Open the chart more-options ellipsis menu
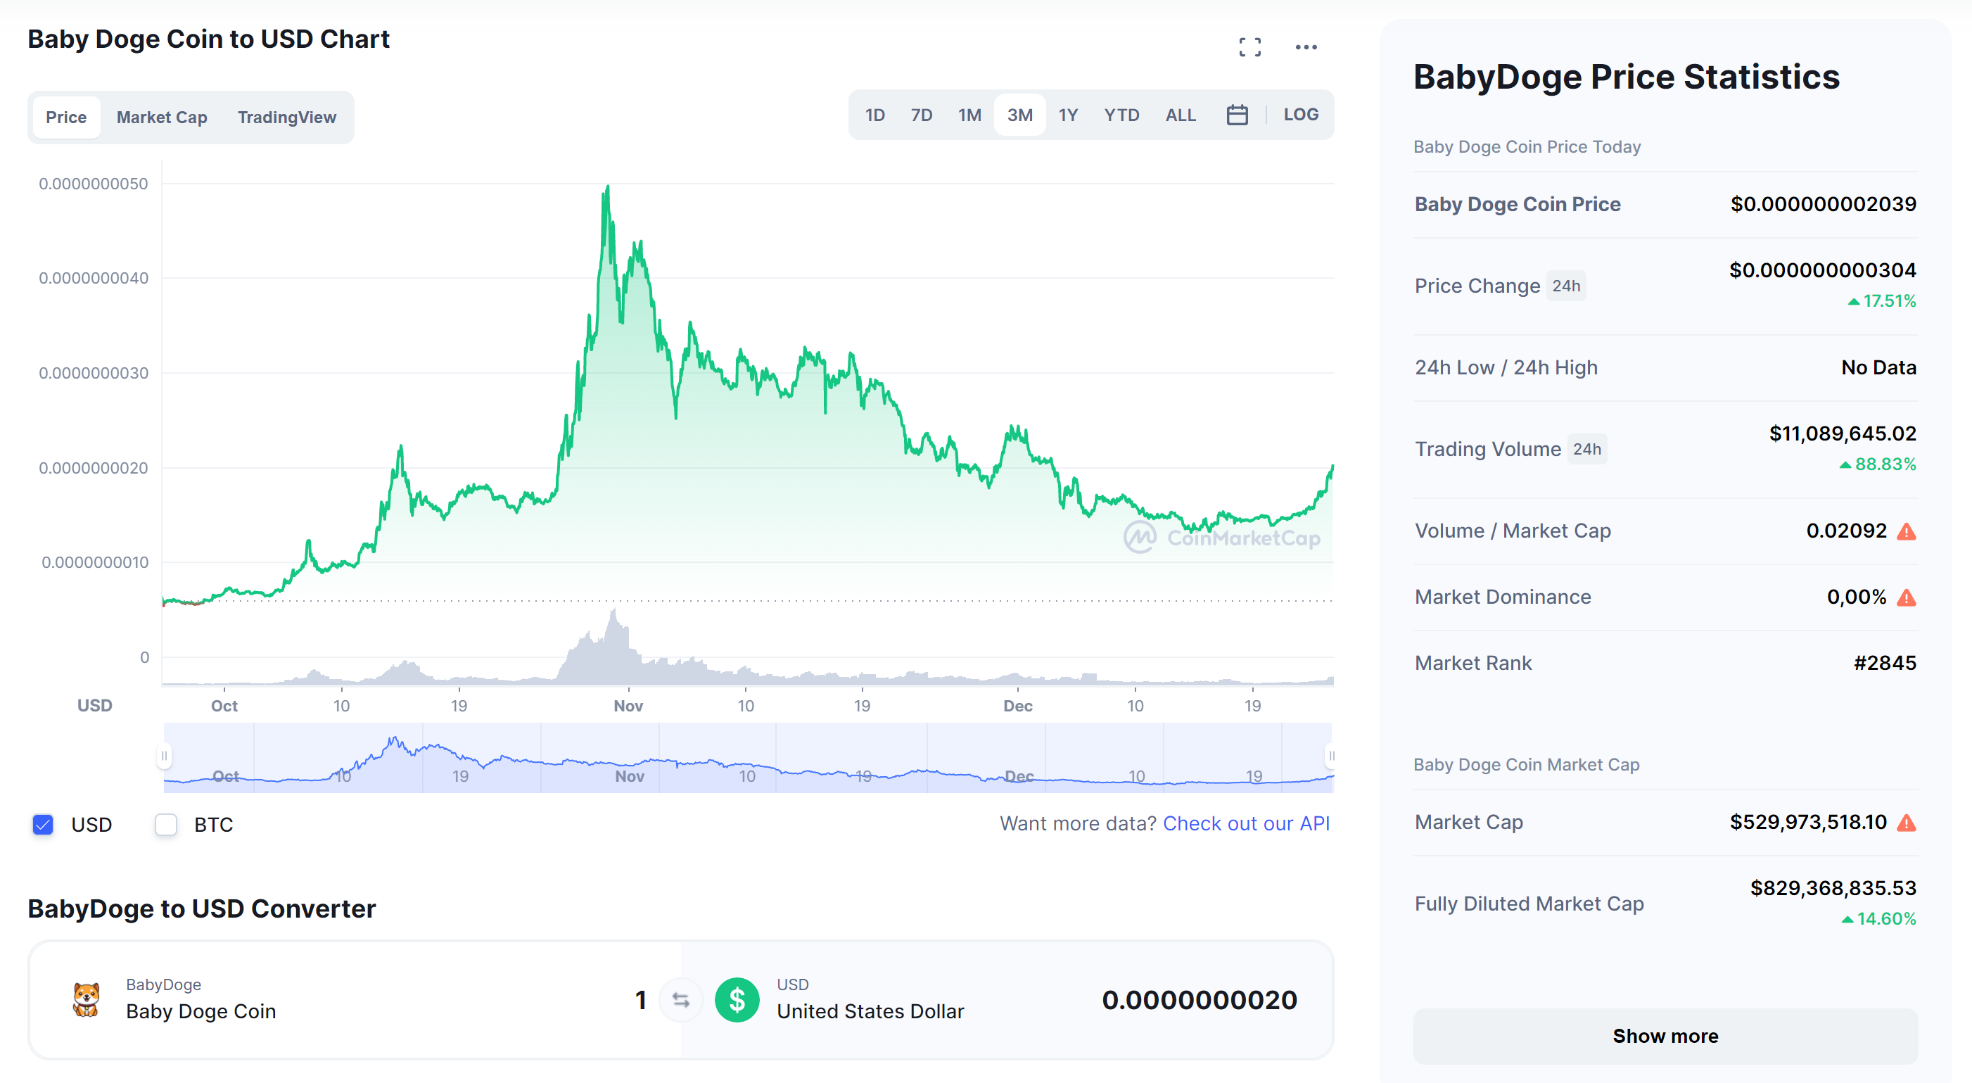This screenshot has width=1972, height=1083. (1306, 47)
